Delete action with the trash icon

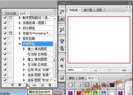click(49, 85)
